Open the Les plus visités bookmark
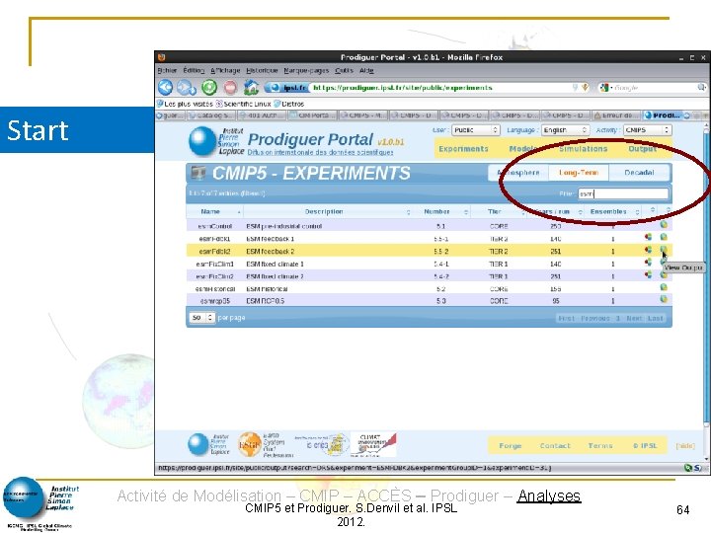Image resolution: width=711 pixels, height=533 pixels. point(185,104)
